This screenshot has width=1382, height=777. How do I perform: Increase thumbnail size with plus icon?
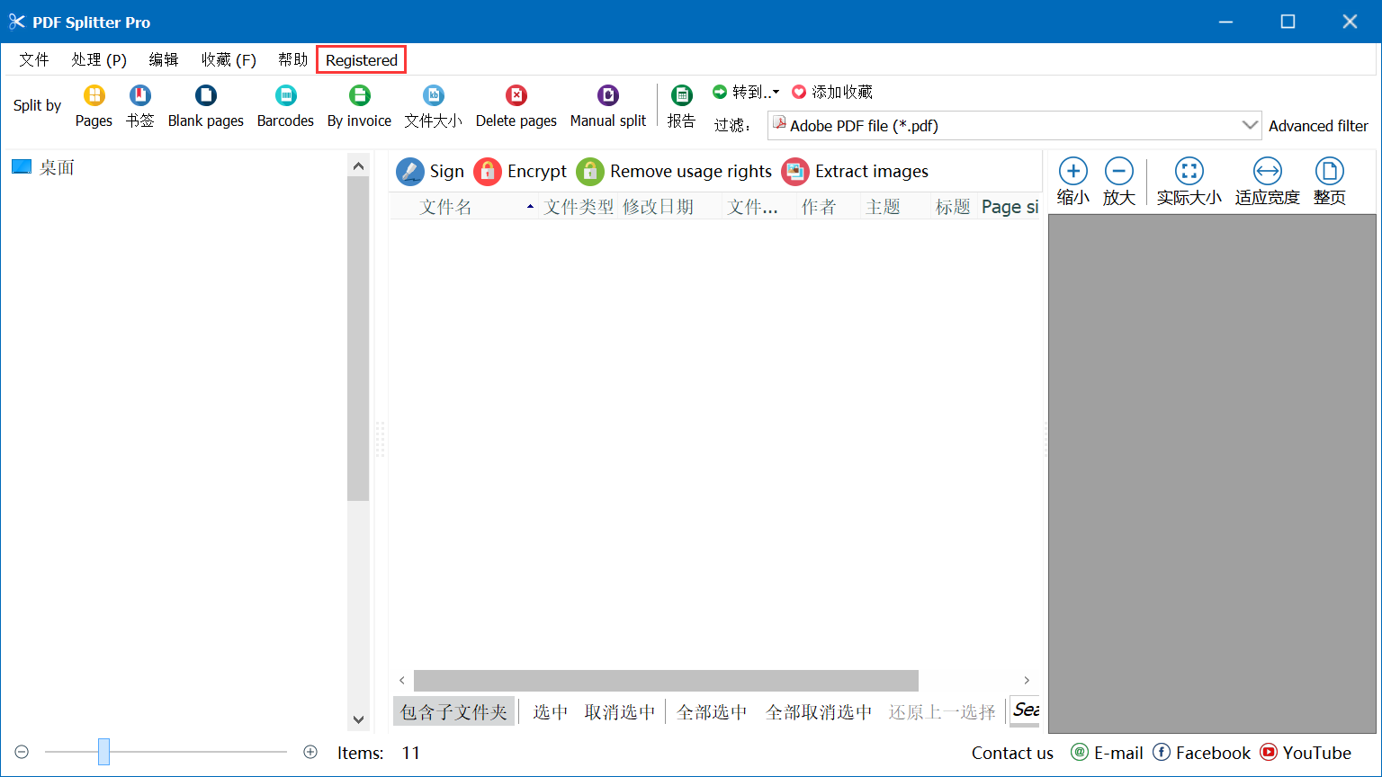tap(310, 752)
